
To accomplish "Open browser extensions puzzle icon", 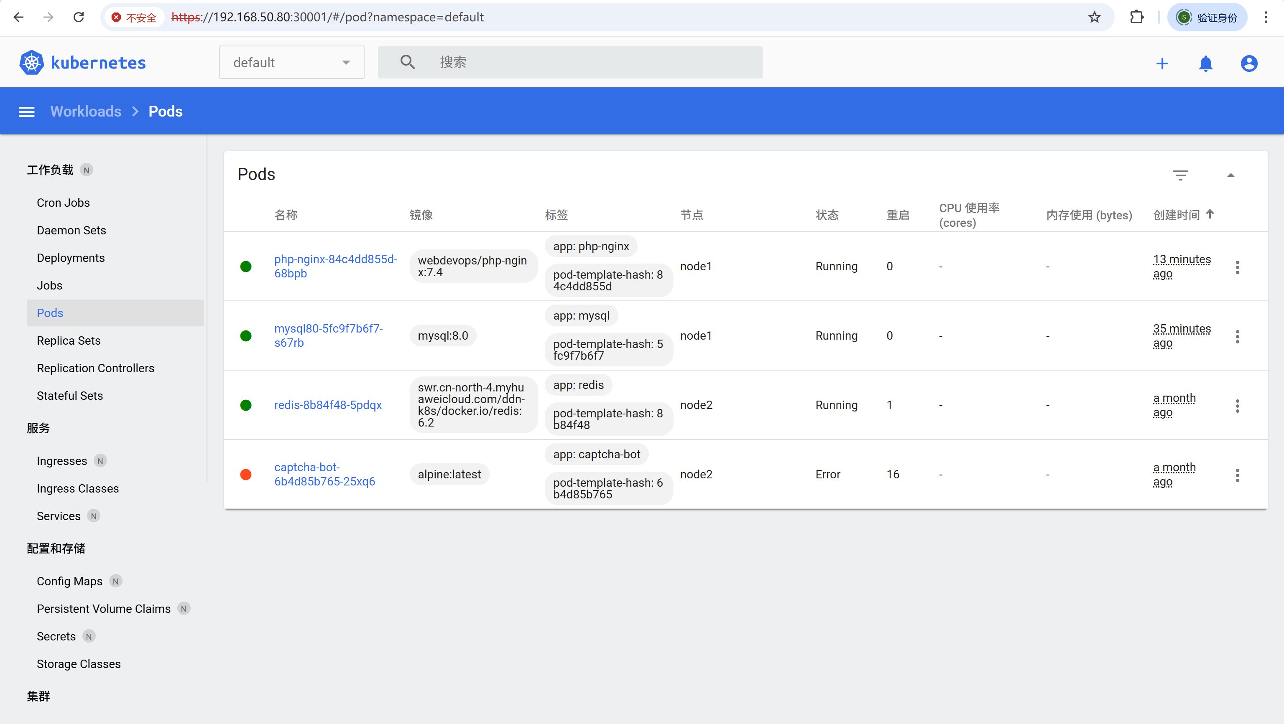I will click(1136, 18).
